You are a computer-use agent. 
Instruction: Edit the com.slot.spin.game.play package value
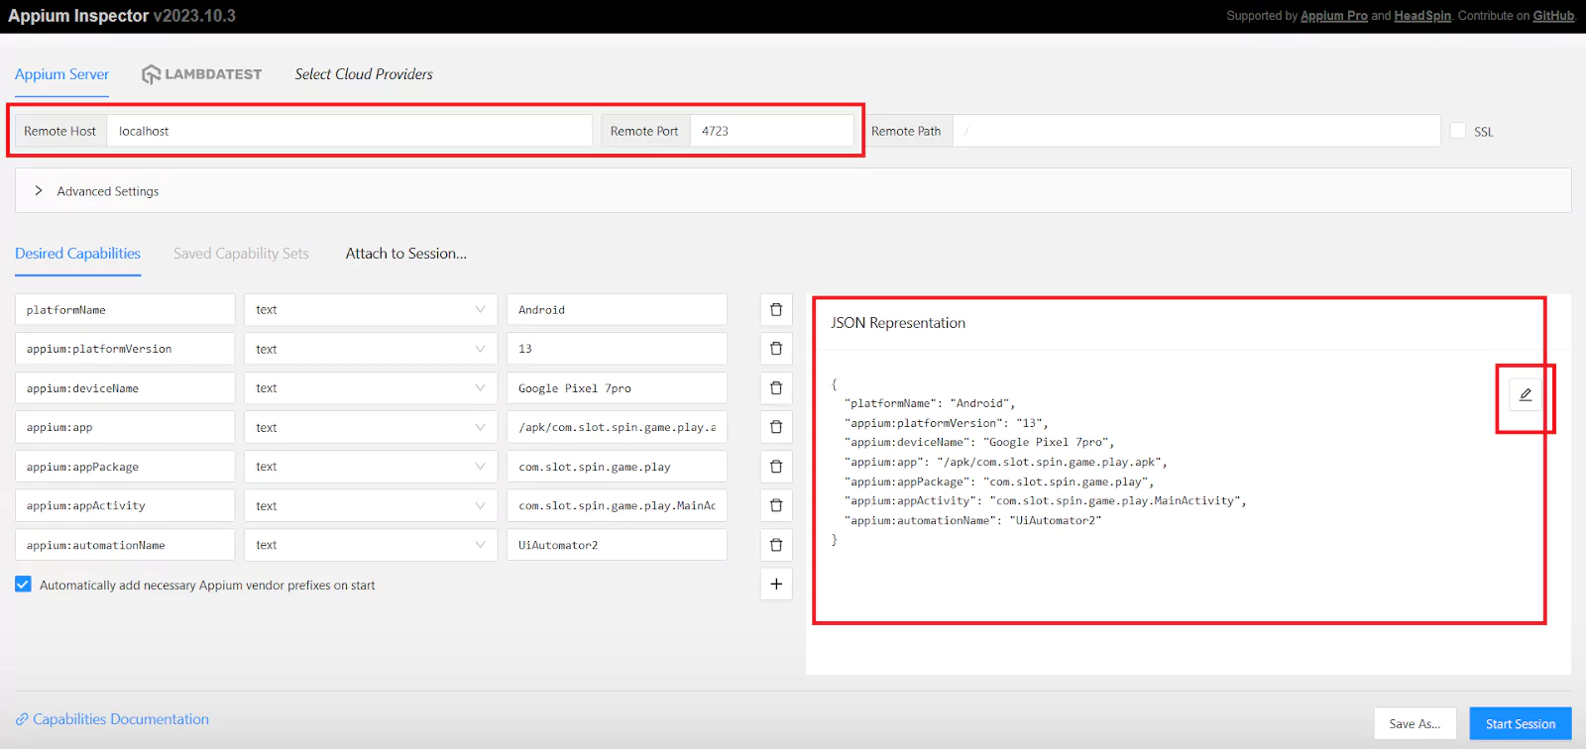(x=617, y=466)
